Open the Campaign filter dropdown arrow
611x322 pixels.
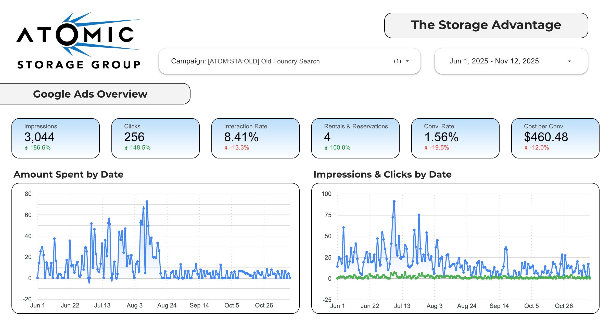click(407, 61)
